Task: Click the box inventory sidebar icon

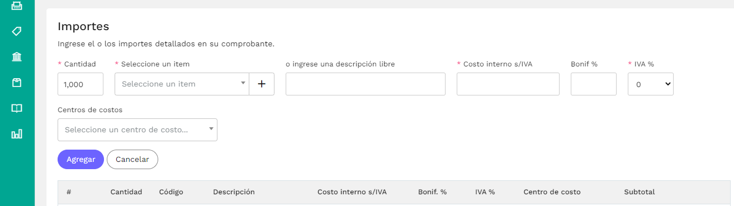Action: (x=17, y=83)
